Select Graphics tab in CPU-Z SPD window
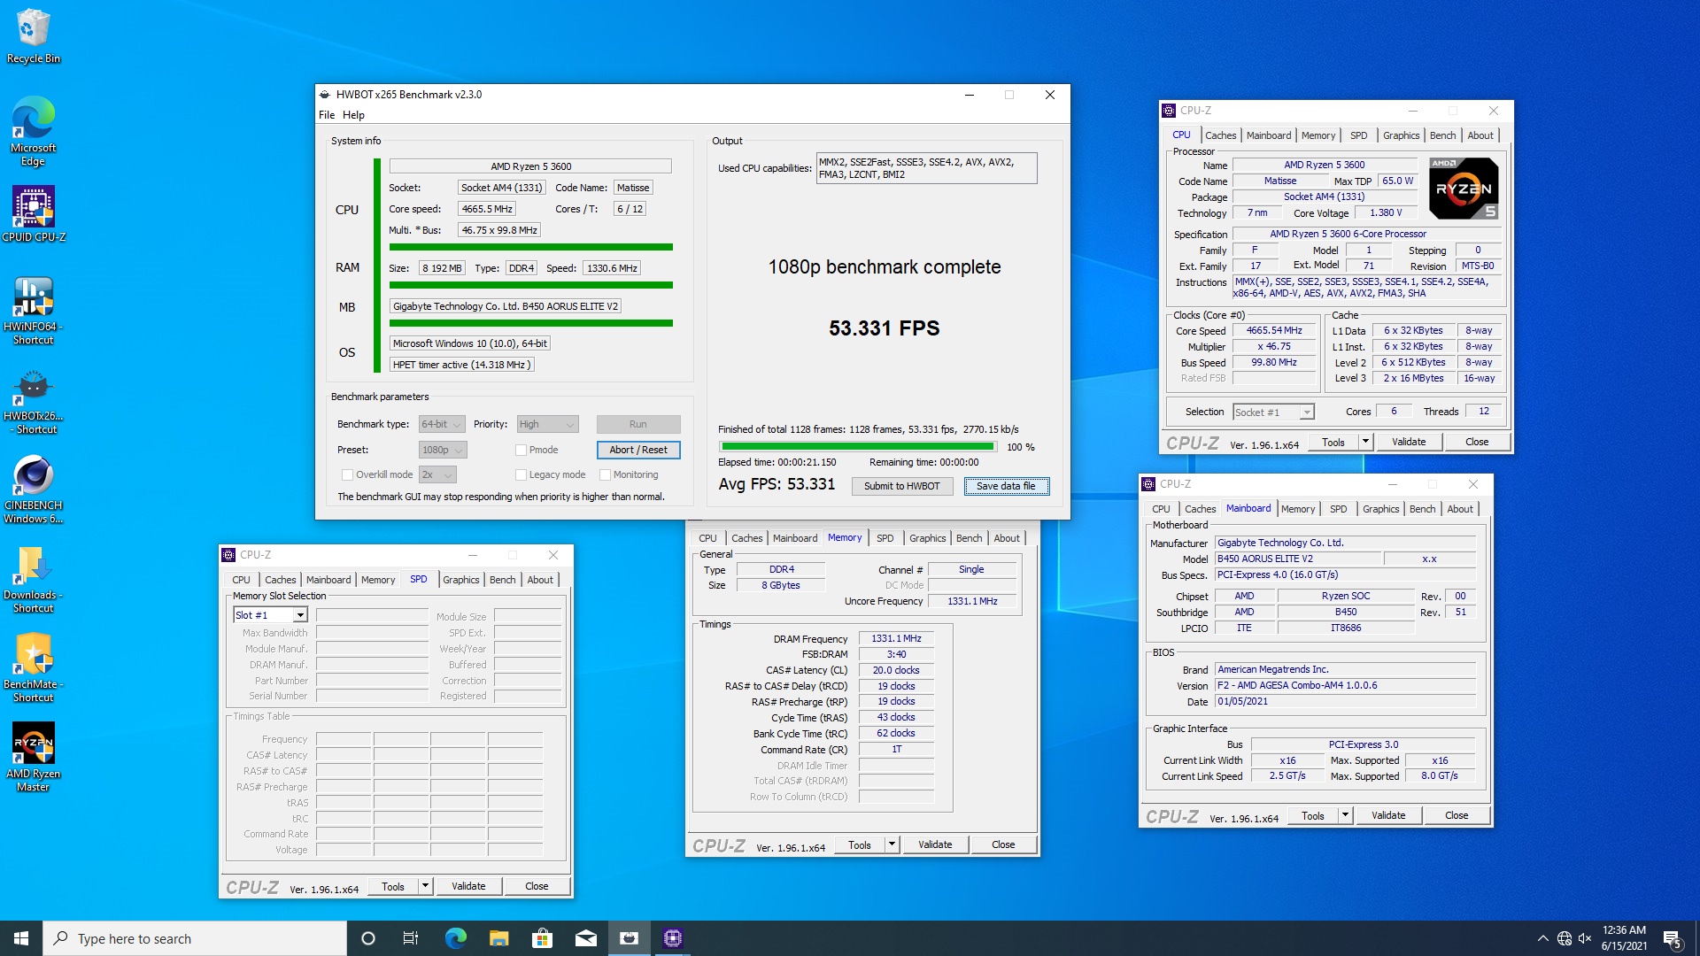The width and height of the screenshot is (1700, 956). click(460, 580)
